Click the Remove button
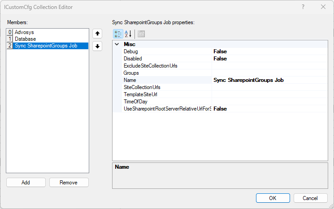The image size is (334, 209). point(69,183)
